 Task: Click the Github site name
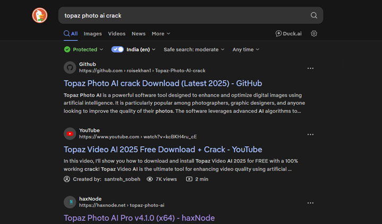pyautogui.click(x=88, y=64)
